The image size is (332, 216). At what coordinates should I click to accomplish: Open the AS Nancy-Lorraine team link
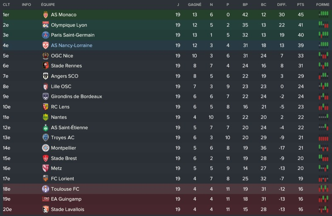click(72, 46)
